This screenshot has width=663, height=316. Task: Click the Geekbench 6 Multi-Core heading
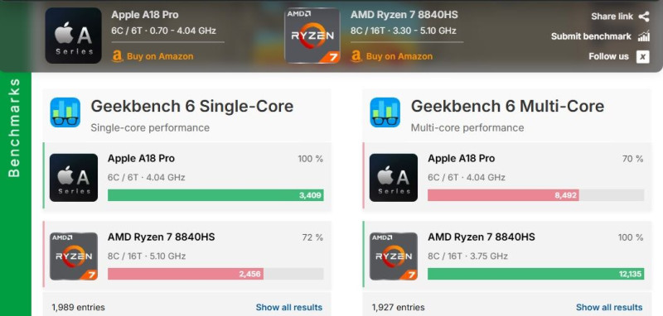(x=507, y=107)
